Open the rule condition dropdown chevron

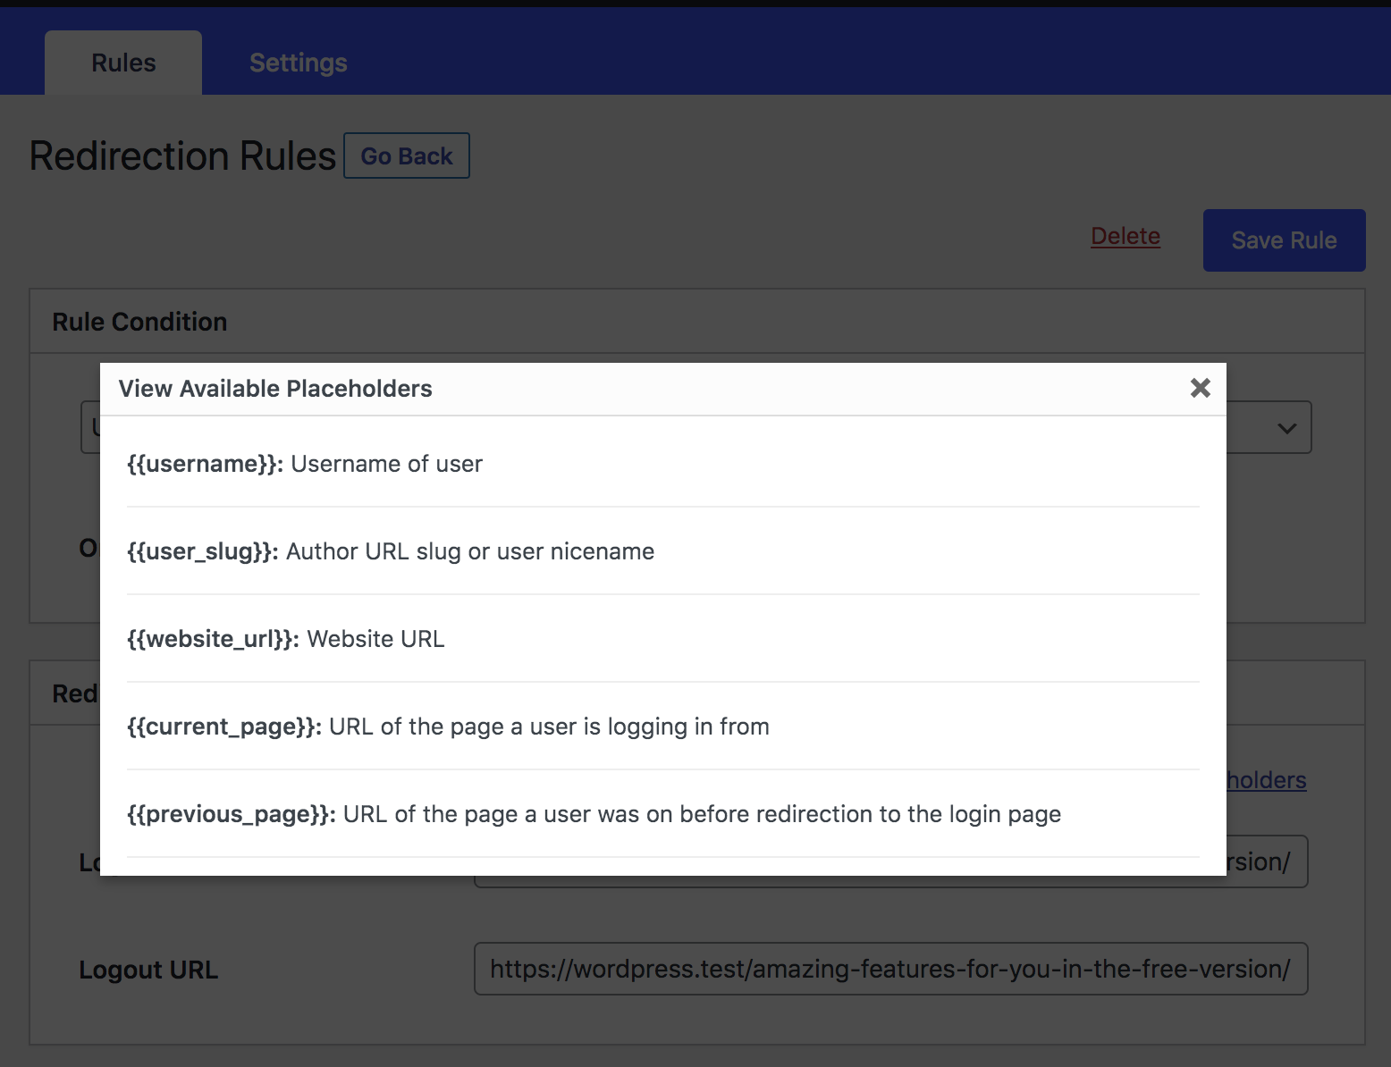click(1286, 427)
